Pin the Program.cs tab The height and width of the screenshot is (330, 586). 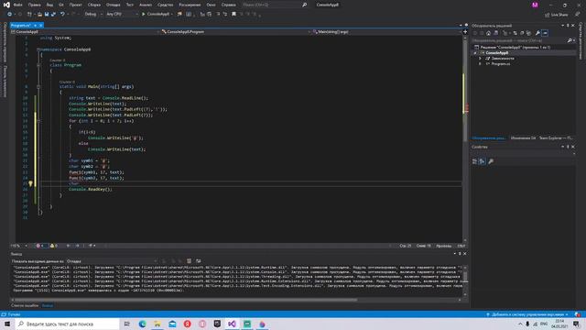tap(35, 25)
